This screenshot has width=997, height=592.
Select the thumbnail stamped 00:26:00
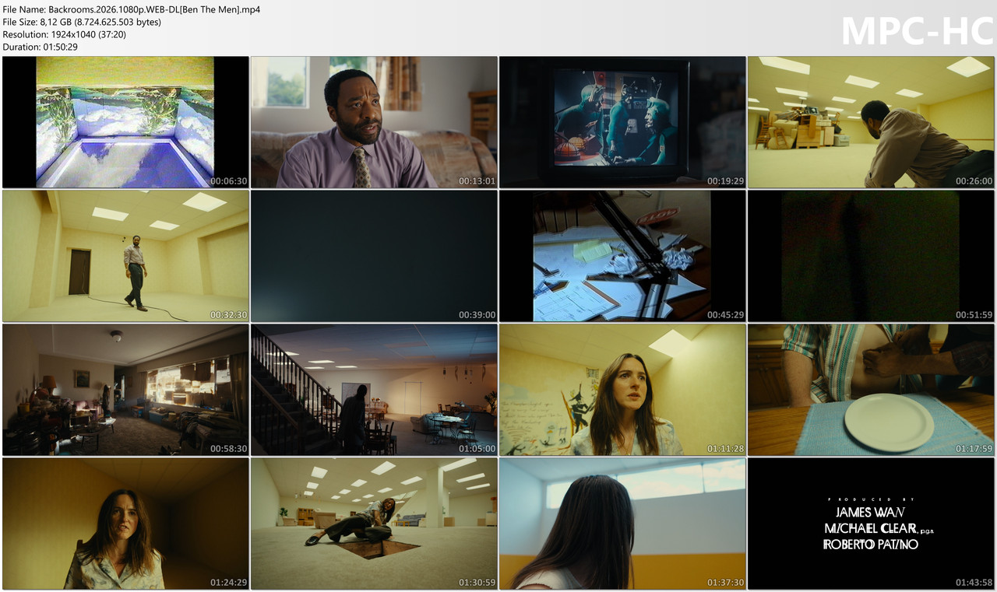871,122
